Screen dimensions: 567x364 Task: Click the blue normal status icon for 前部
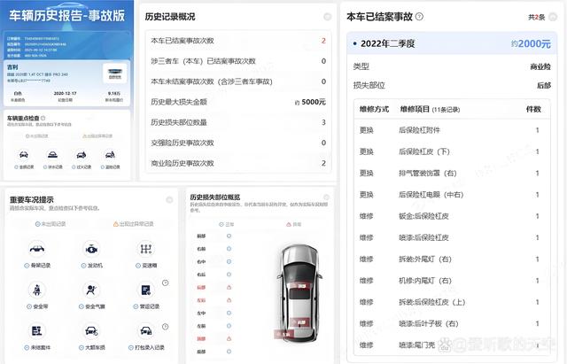[229, 236]
